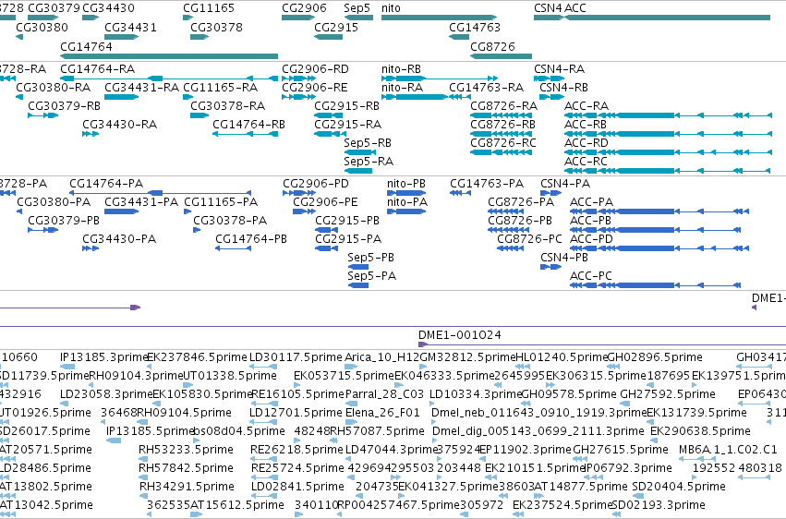Image resolution: width=786 pixels, height=519 pixels.
Task: Click transcript 'CG2906-RD'
Action: pyautogui.click(x=315, y=68)
